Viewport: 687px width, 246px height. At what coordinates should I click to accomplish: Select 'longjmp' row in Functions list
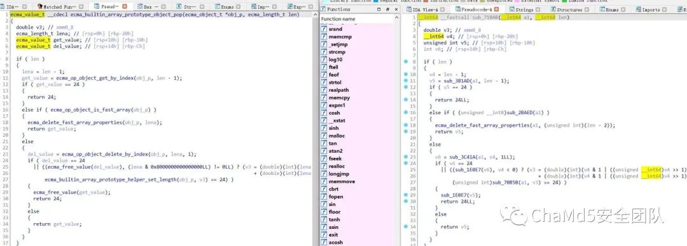(356, 174)
